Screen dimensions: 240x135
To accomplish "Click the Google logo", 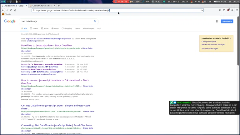I will (10, 21).
